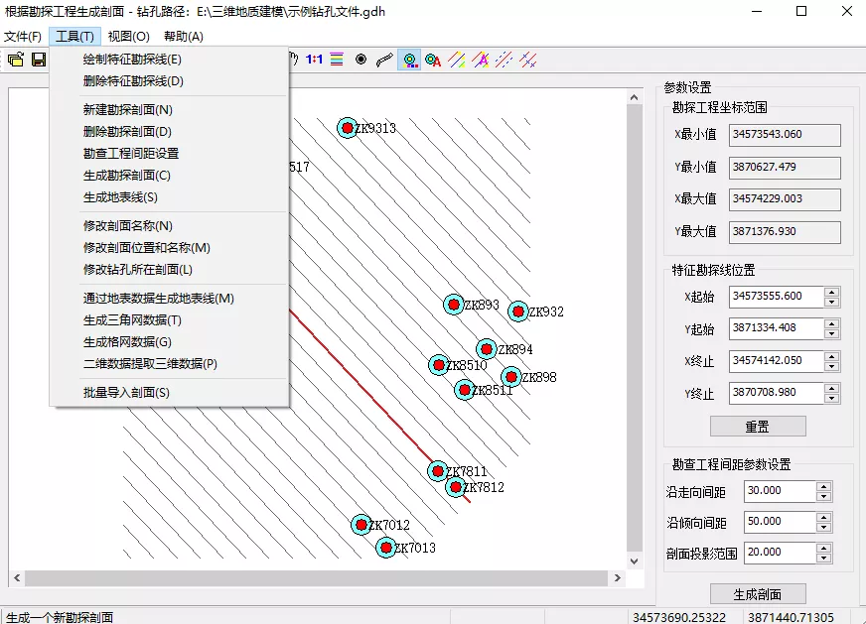Decrease Y终止 value with down arrow
The image size is (866, 624).
point(832,399)
